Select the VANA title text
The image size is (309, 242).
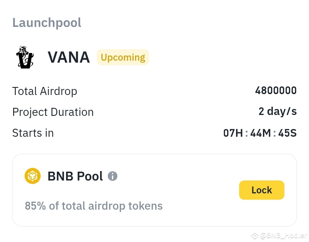pos(69,57)
